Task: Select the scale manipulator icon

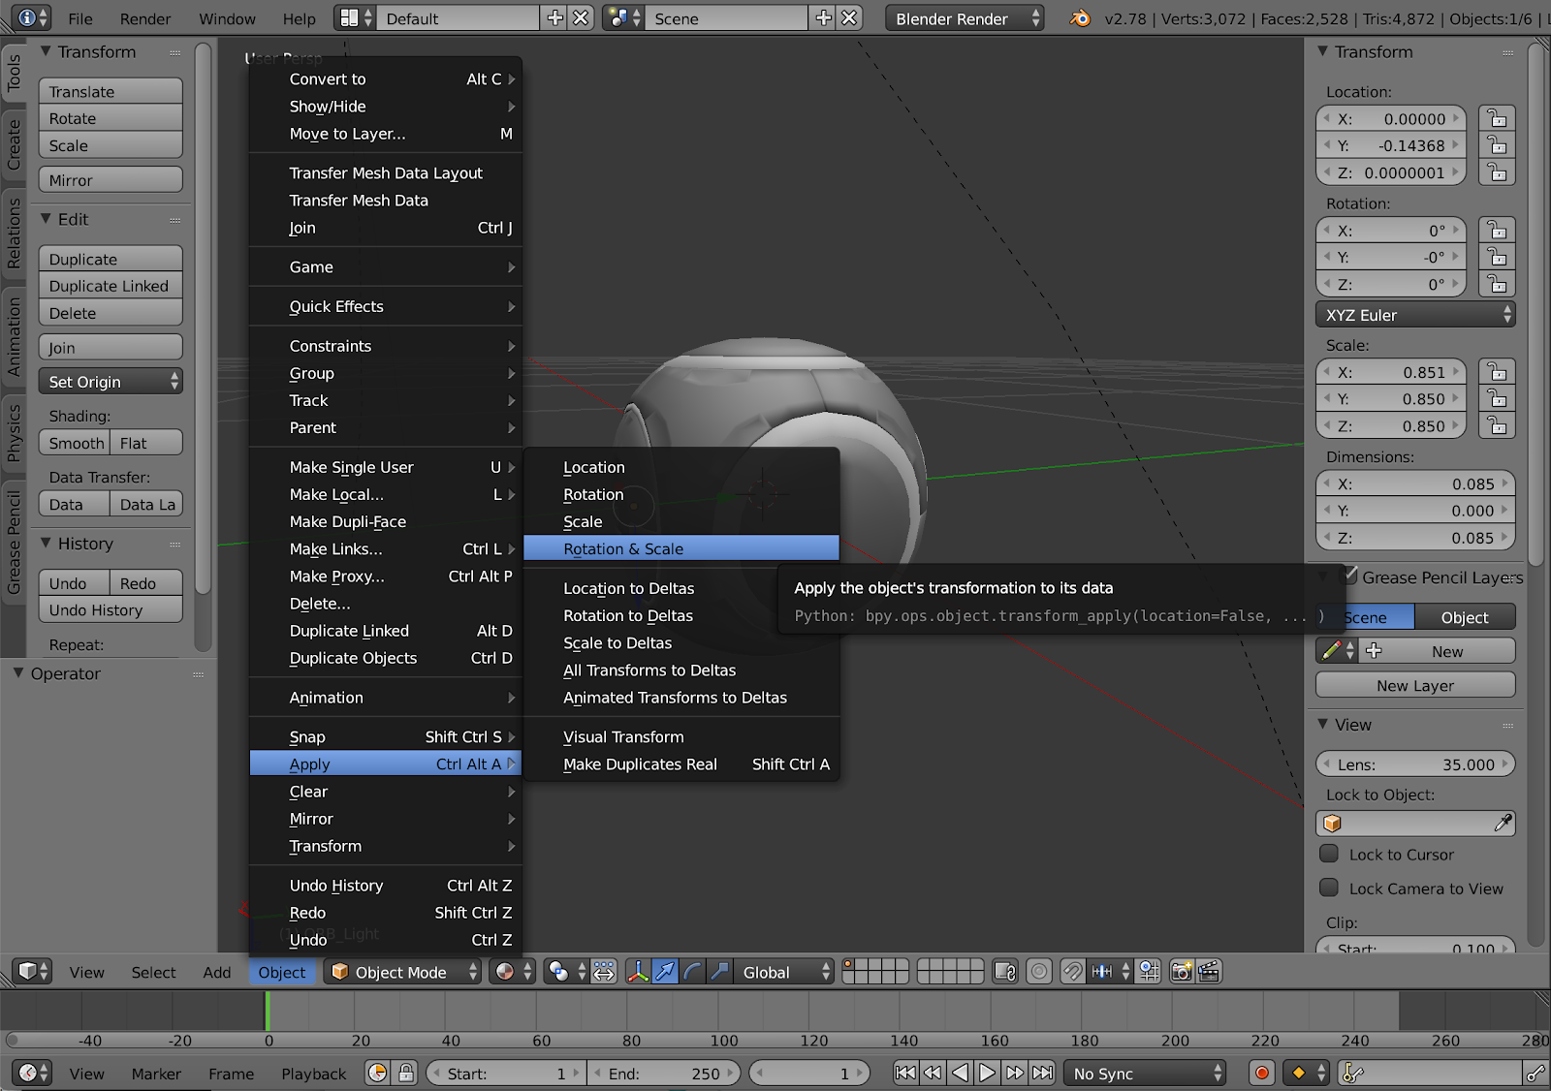Action: (x=719, y=971)
